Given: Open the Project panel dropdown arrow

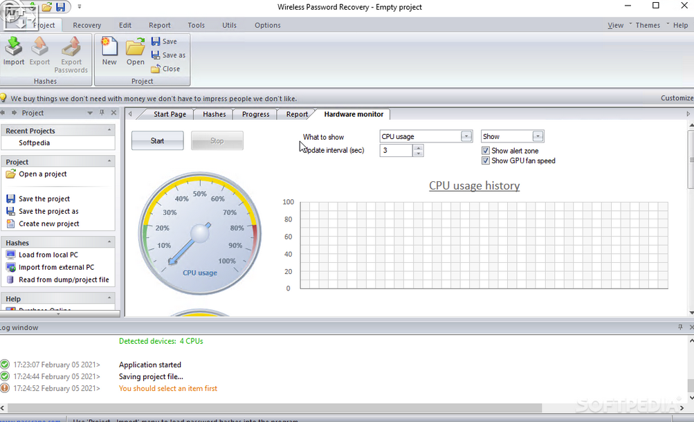Looking at the screenshot, I should pyautogui.click(x=90, y=113).
